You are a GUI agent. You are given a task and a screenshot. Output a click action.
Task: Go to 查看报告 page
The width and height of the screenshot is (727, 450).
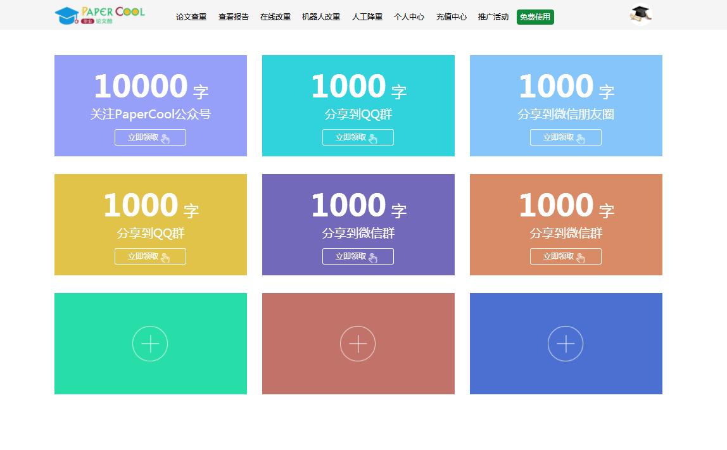click(x=234, y=17)
